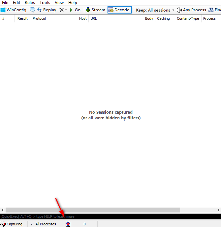
Task: Click the Remove sessions X icon
Action: 62,10
